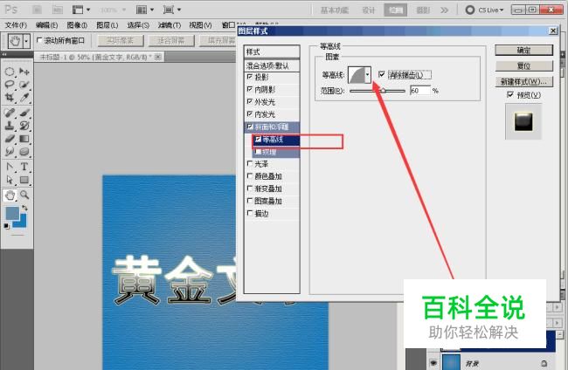This screenshot has width=568, height=370.
Task: Open the 文件(F) menu
Action: pos(17,25)
